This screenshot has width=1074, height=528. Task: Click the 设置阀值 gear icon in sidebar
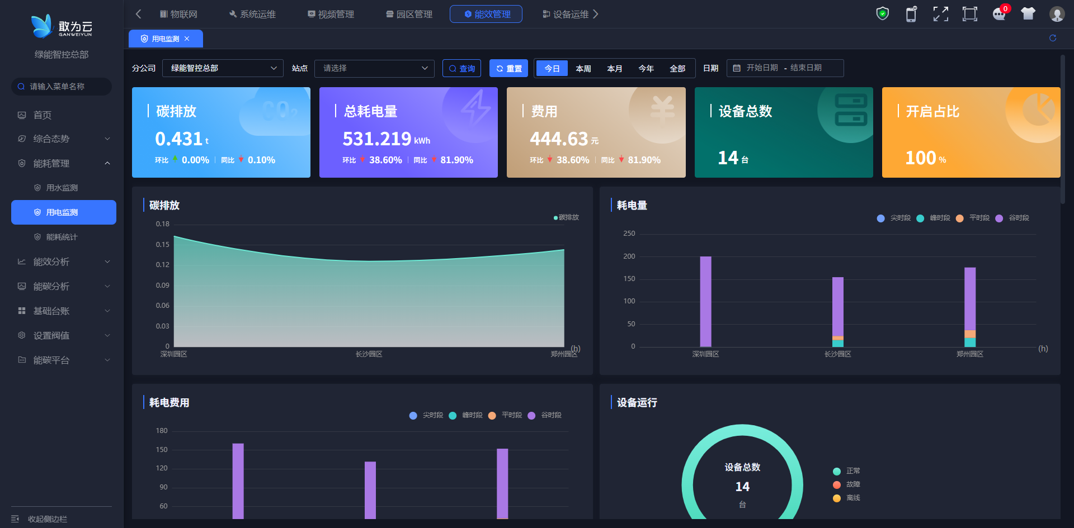22,335
